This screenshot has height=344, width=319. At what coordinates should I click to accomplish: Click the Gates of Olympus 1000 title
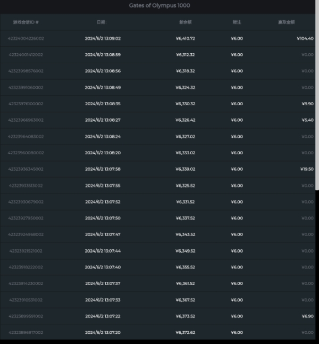[x=159, y=6]
